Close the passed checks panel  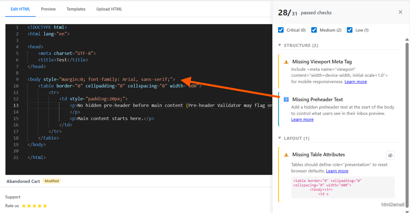coord(400,12)
